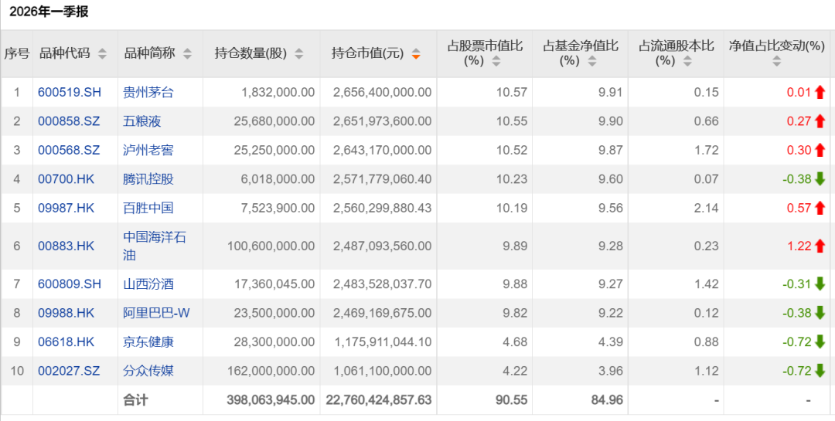Select 泸州老窖 stock name
Screen dimensions: 835x421
(148, 150)
